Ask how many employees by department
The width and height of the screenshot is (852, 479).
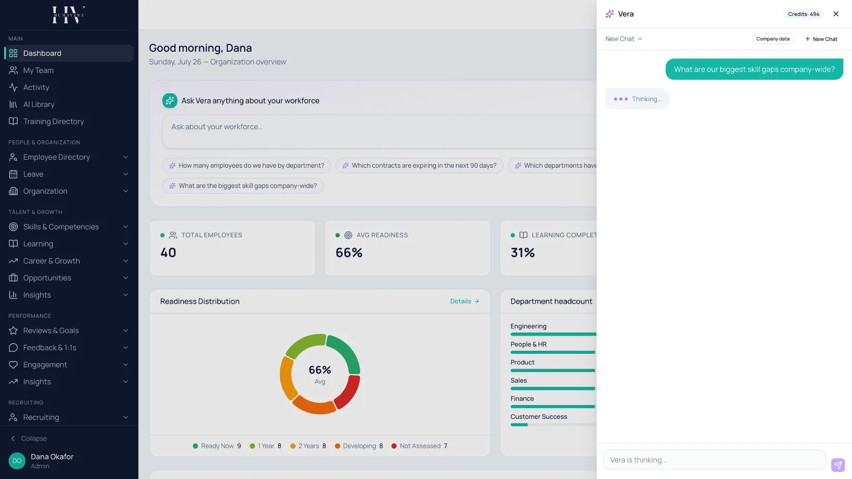(247, 166)
